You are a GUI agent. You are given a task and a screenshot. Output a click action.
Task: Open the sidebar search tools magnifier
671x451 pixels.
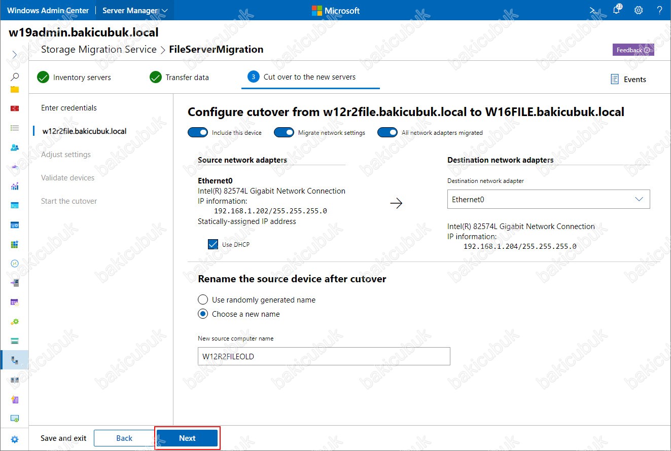pos(15,77)
